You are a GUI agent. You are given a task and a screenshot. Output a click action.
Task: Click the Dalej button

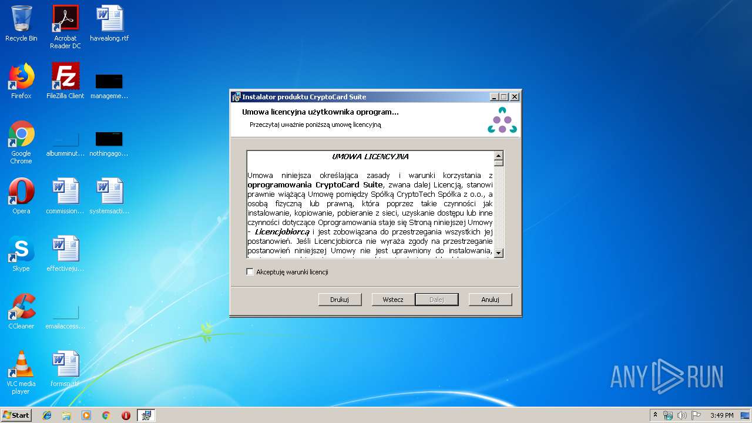click(x=437, y=300)
